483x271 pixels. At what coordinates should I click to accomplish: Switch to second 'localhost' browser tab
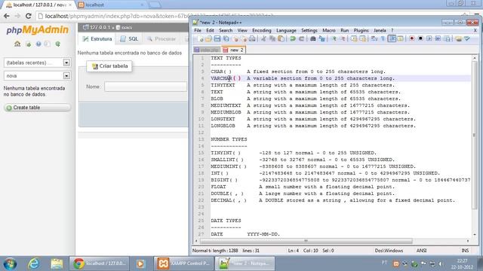point(111,5)
